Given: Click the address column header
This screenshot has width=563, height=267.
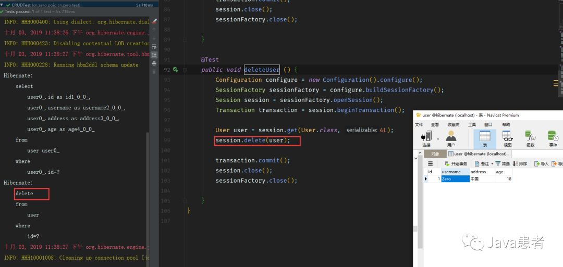Looking at the screenshot, I should [482, 172].
